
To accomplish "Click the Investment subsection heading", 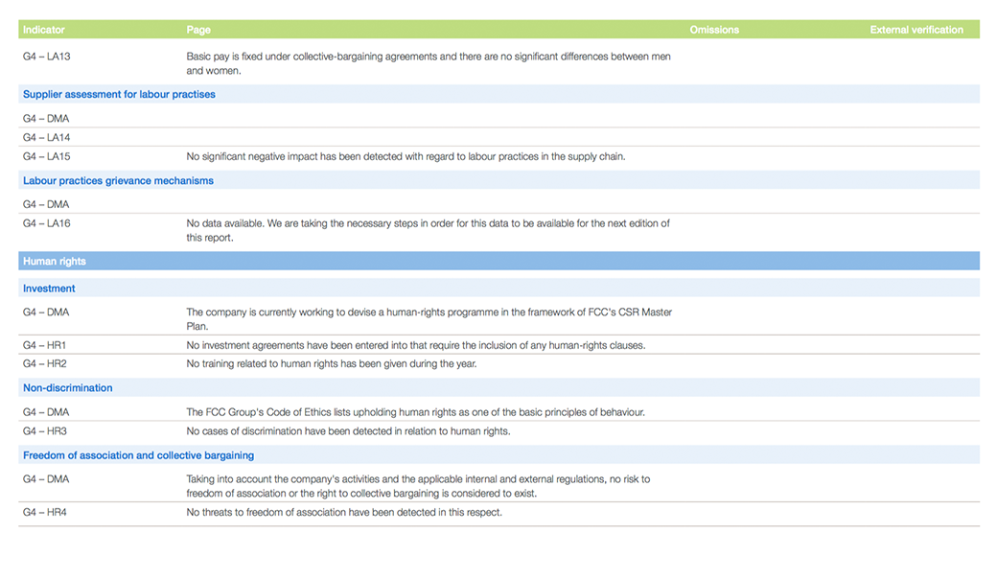I will pyautogui.click(x=49, y=289).
